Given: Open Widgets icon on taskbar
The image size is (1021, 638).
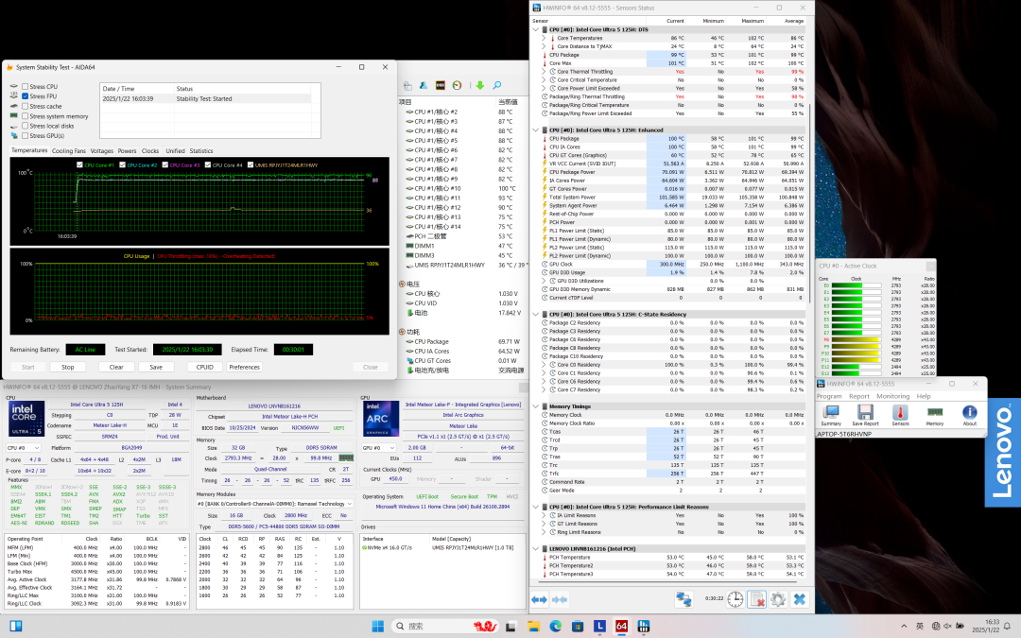Looking at the screenshot, I should pyautogui.click(x=16, y=626).
